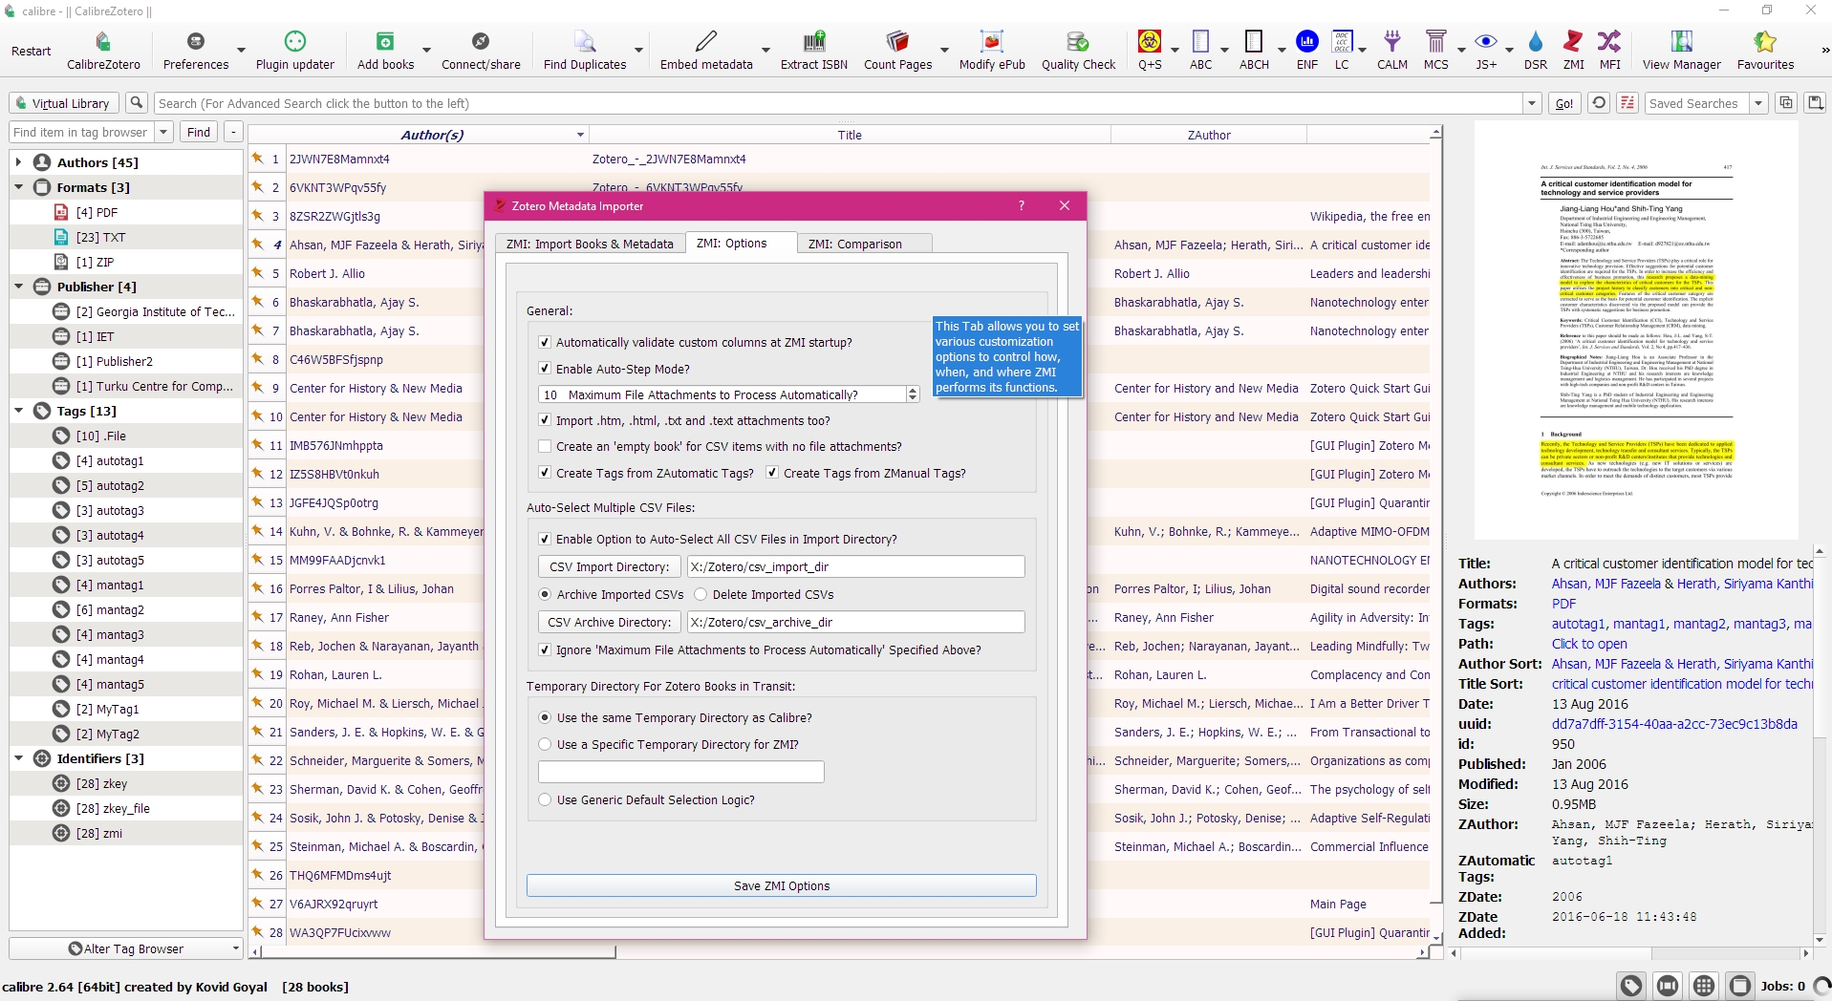Click the LC toolbar icon
This screenshot has height=1001, width=1832.
point(1342,50)
